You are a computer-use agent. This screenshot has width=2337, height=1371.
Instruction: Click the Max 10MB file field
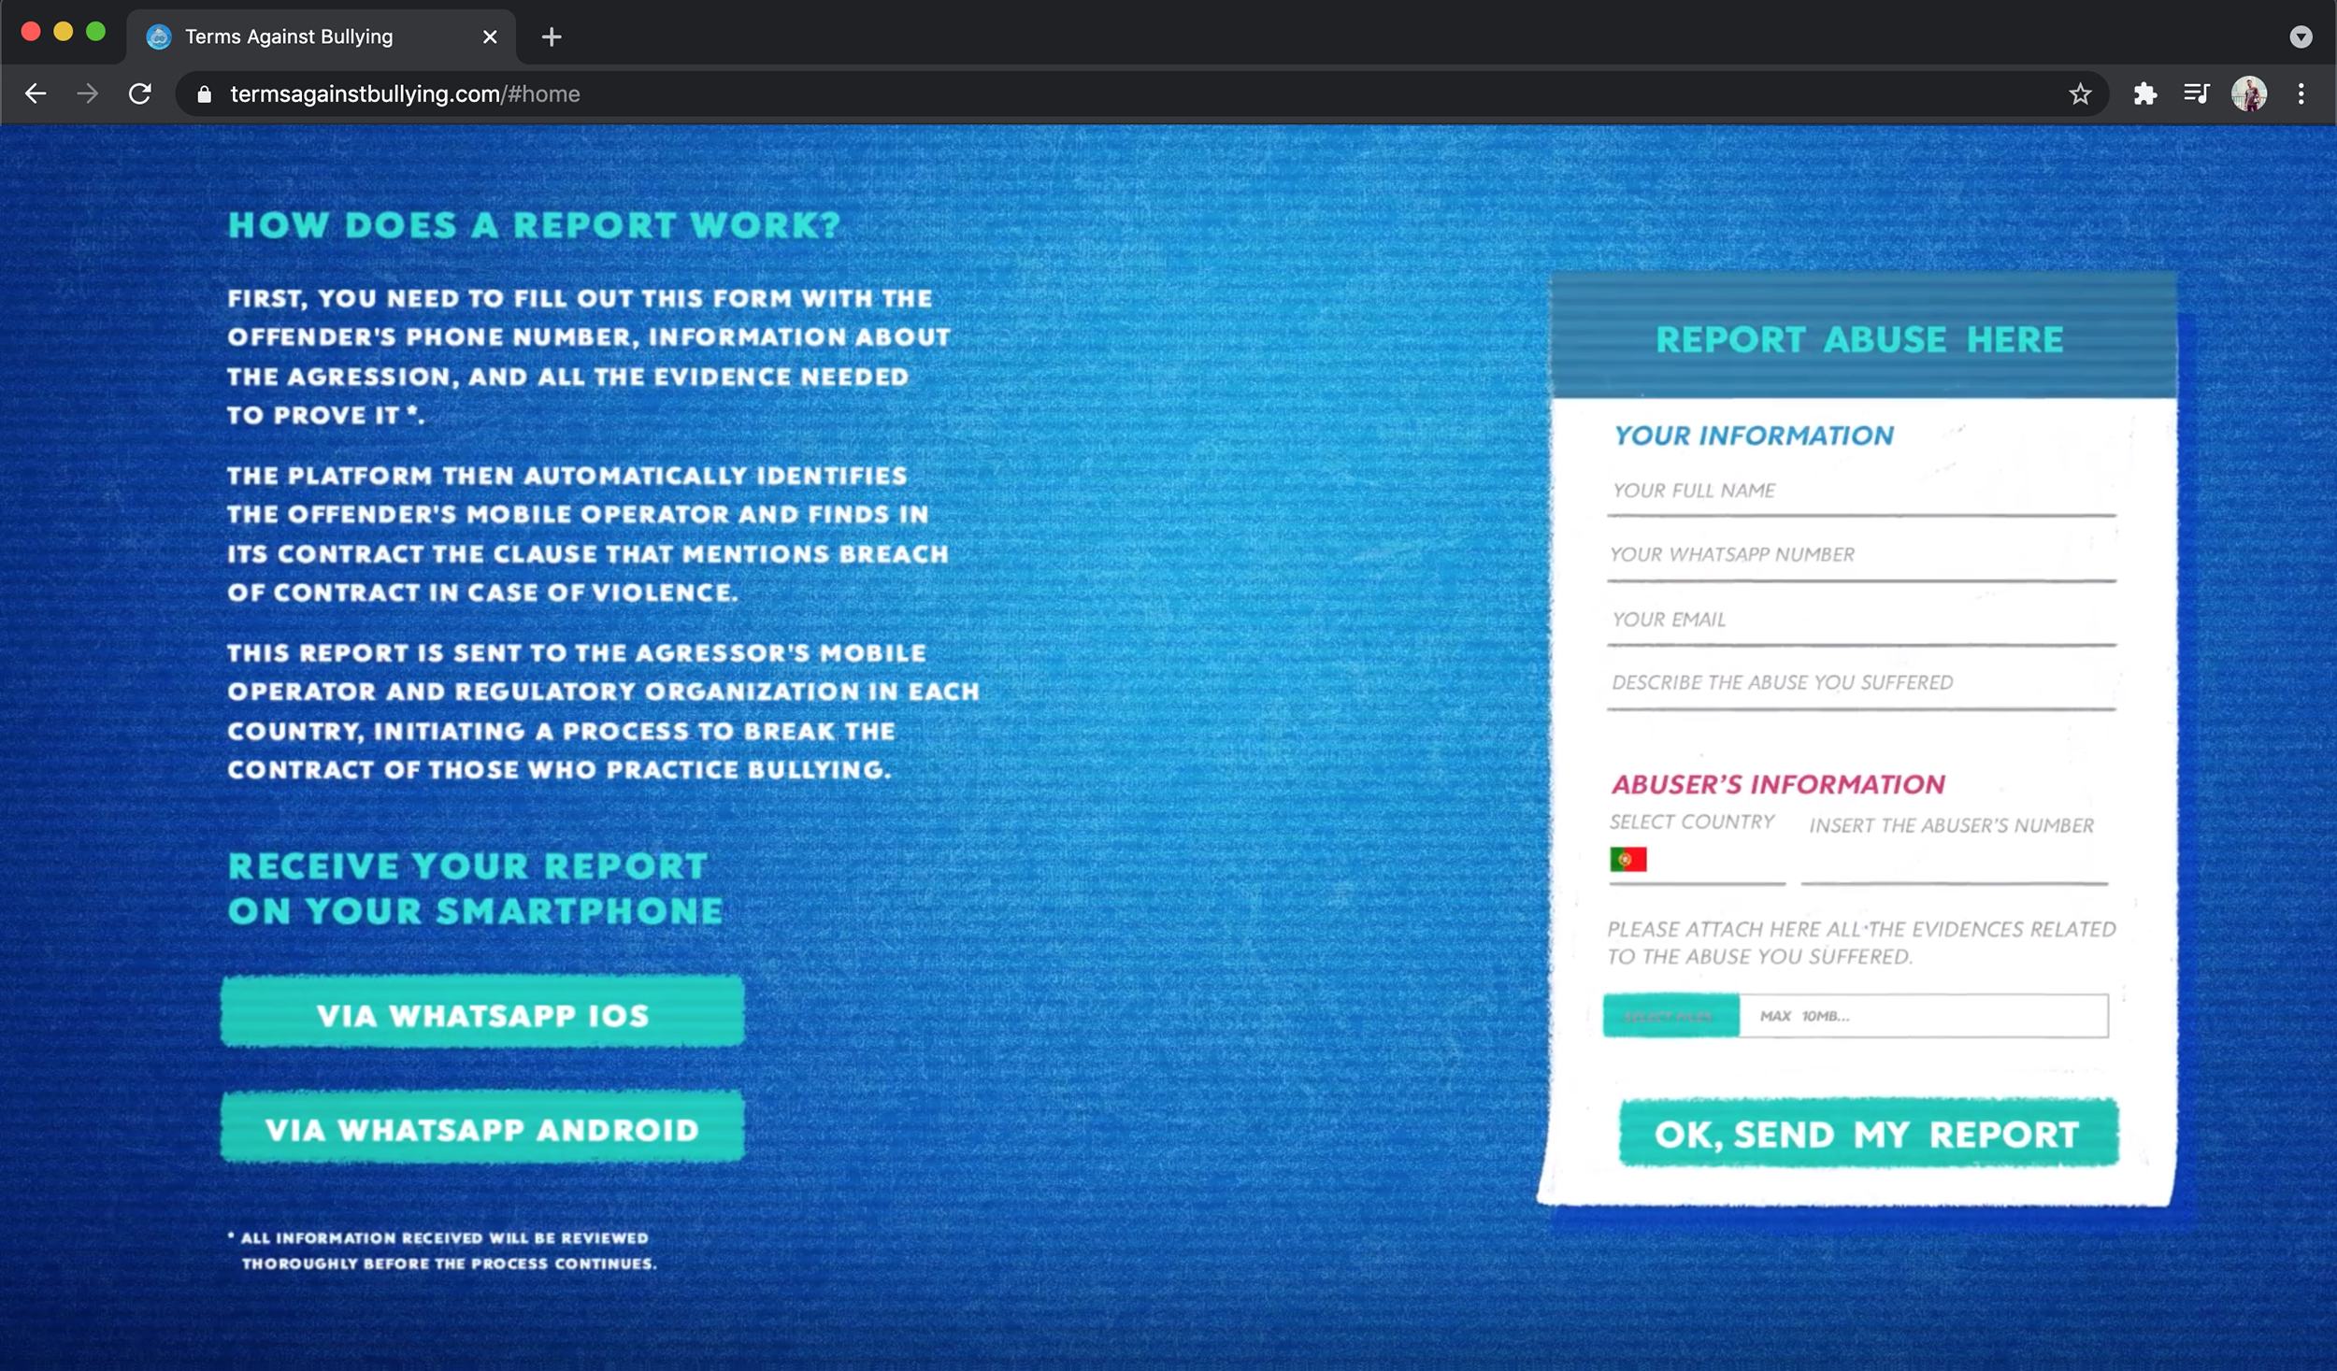1923,1015
